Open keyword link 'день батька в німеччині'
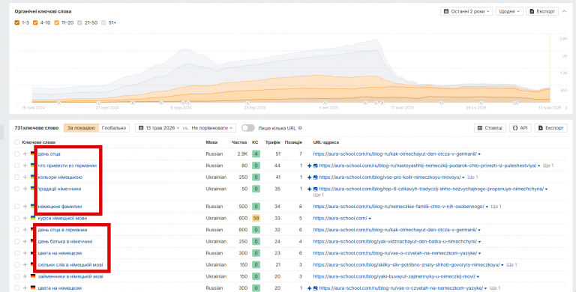 tap(65, 241)
